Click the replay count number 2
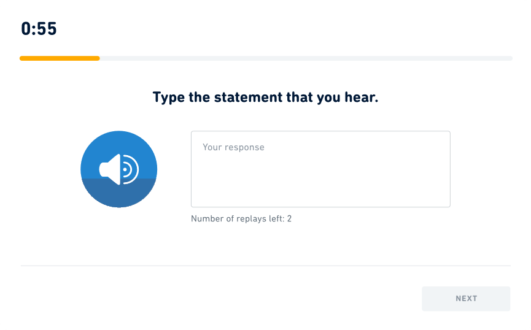Image resolution: width=531 pixels, height=330 pixels. [289, 218]
